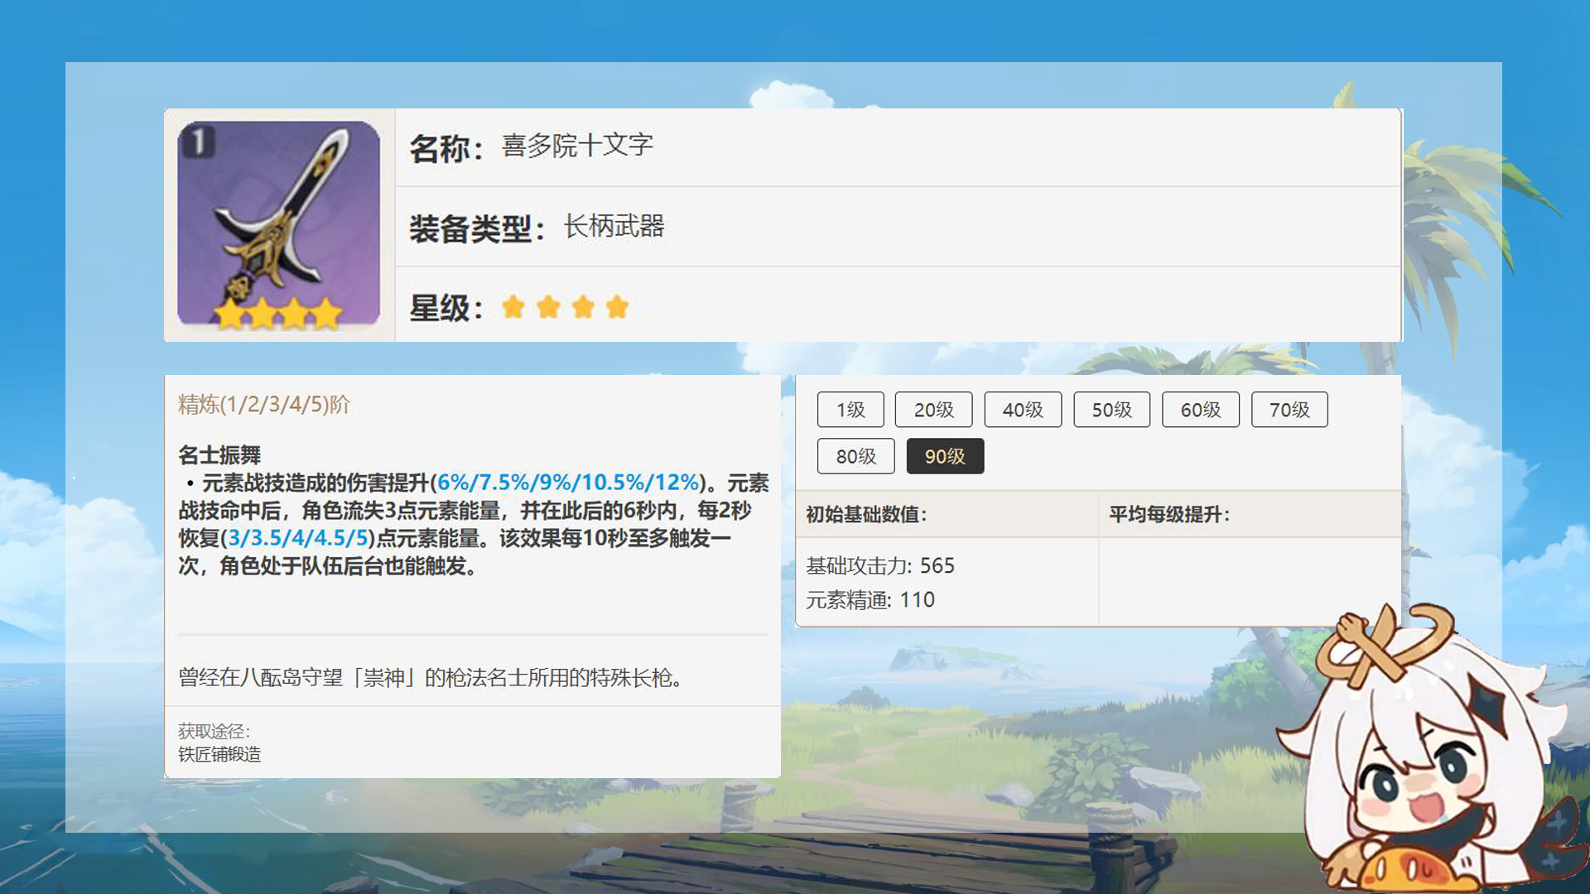Select the 60级 level button
This screenshot has width=1590, height=894.
1201,410
